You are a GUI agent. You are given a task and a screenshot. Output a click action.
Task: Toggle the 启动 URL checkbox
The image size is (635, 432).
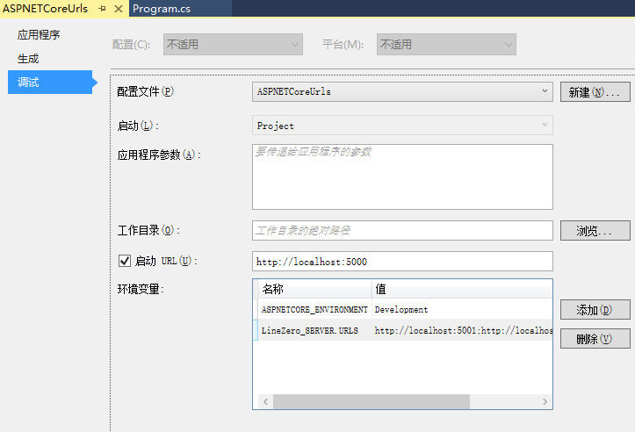click(125, 261)
